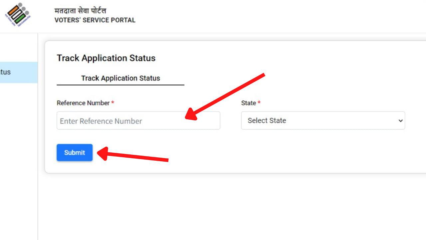Switch to the Track Application Status tab
This screenshot has height=240, width=426.
click(120, 78)
